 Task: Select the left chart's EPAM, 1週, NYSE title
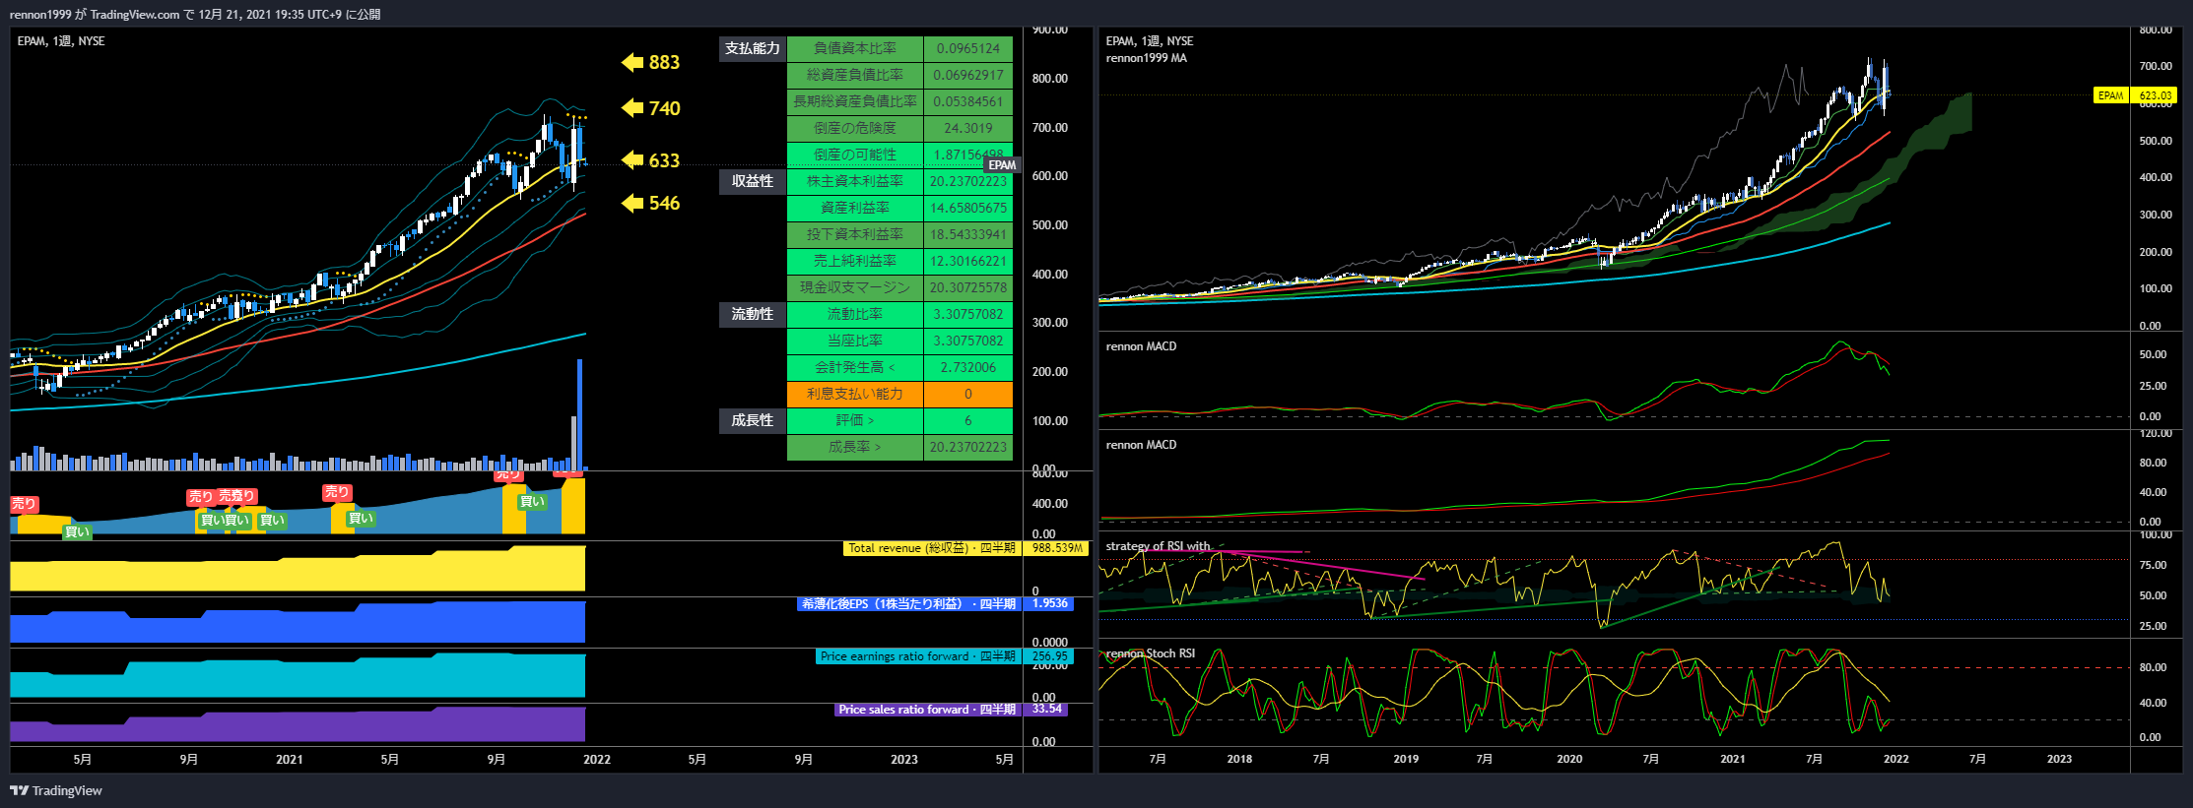click(61, 41)
